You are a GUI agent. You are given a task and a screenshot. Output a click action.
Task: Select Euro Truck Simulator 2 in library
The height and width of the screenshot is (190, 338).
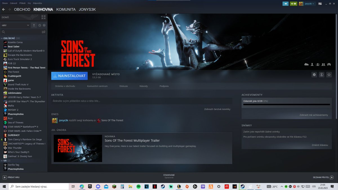(x=20, y=59)
